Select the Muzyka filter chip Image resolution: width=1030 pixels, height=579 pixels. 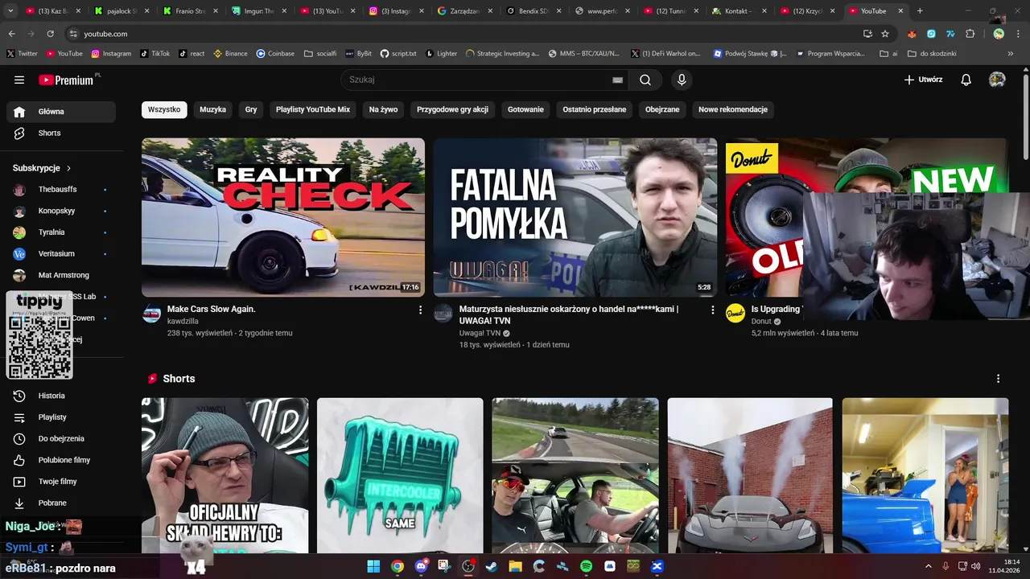212,109
